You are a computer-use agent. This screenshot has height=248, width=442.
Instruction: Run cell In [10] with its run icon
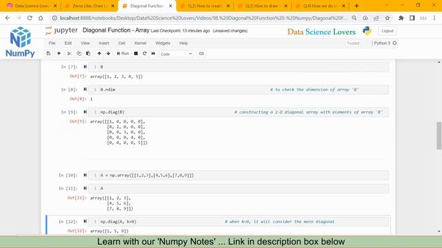[85, 175]
